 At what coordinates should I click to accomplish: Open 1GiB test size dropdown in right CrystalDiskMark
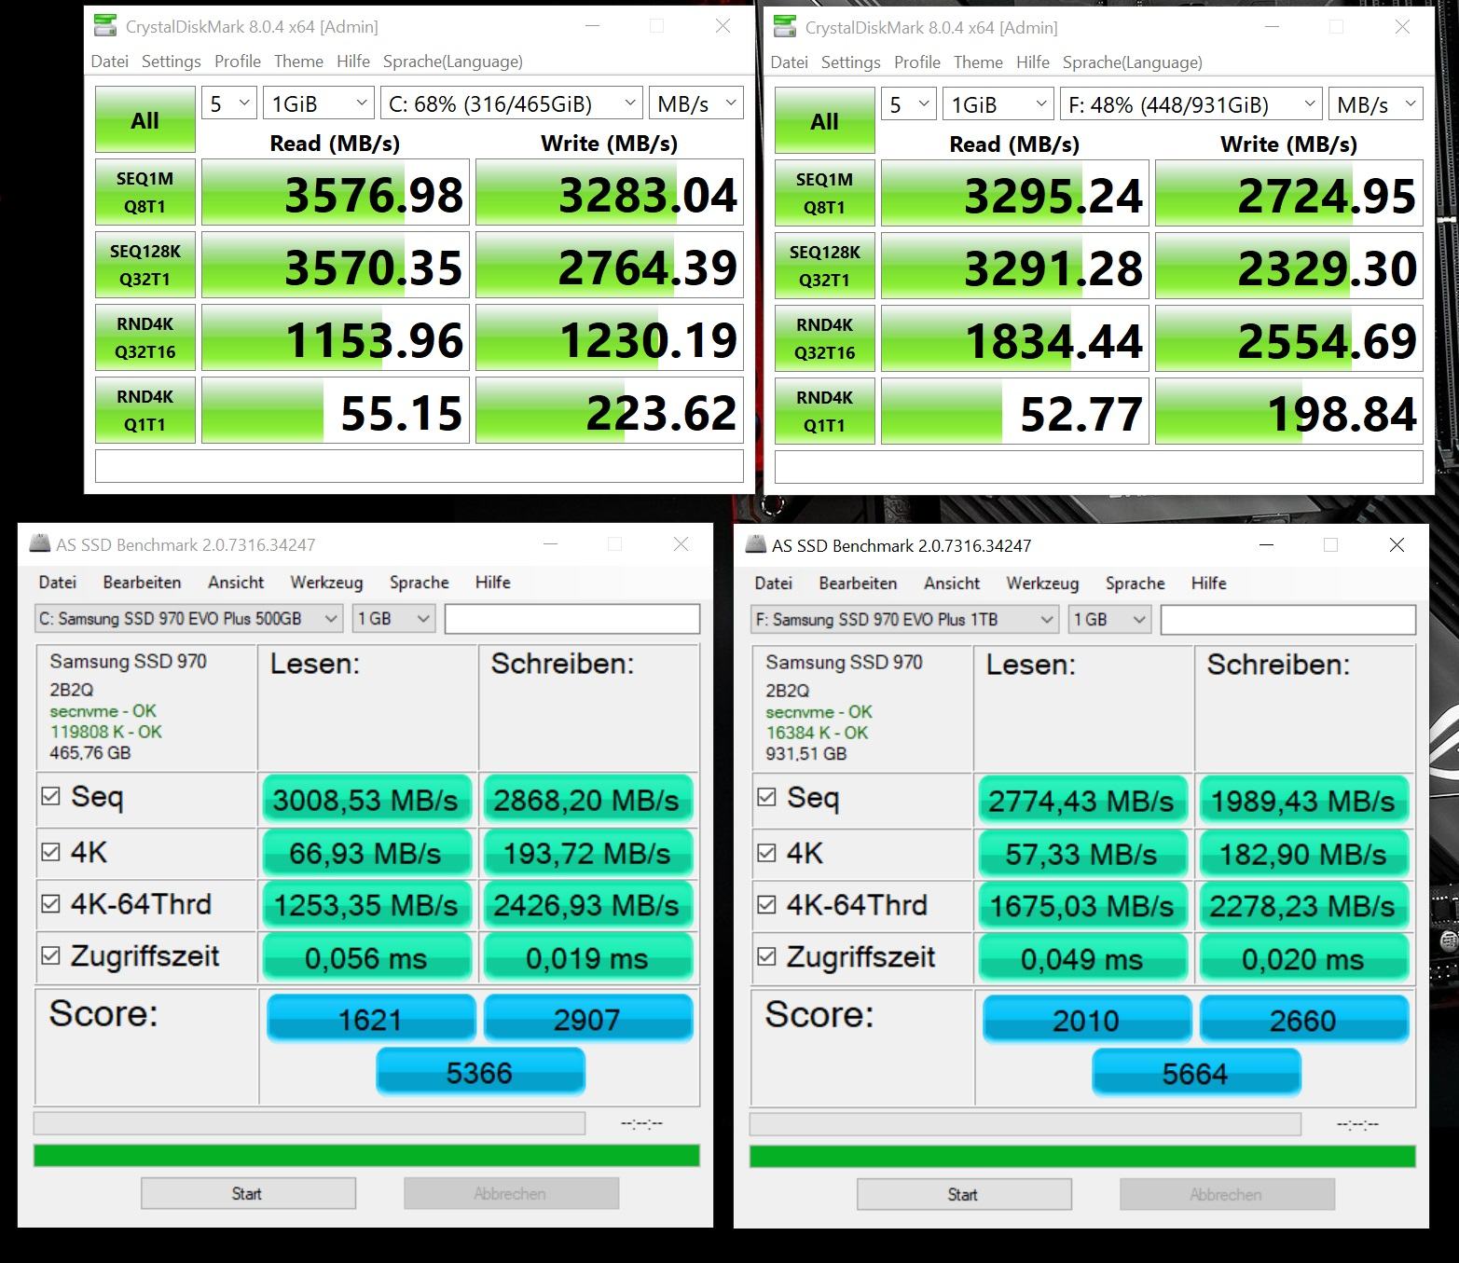coord(998,104)
